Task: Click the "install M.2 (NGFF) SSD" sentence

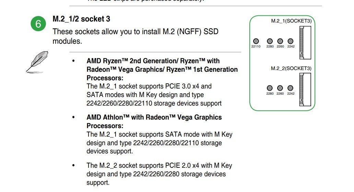Action: click(135, 36)
